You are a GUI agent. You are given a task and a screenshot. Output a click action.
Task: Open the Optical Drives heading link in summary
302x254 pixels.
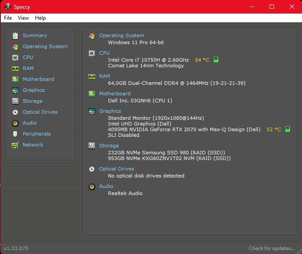point(117,169)
